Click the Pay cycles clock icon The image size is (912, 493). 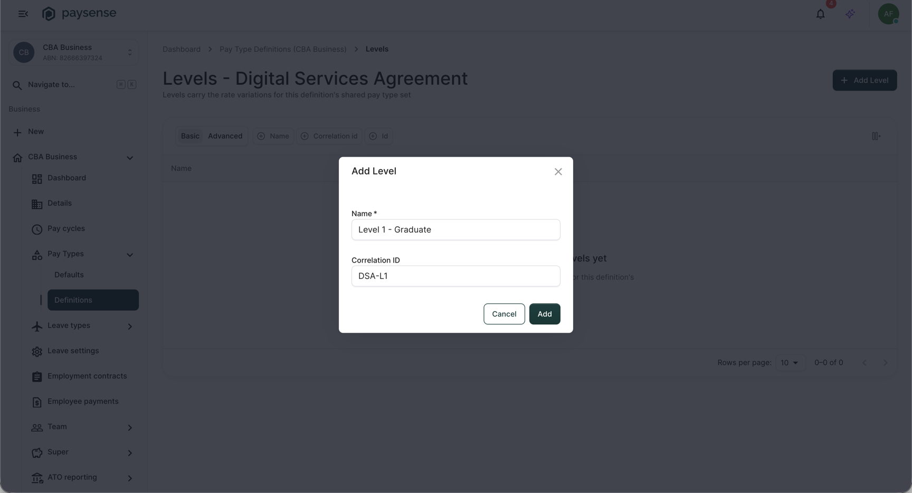37,229
